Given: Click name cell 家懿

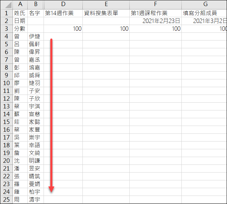Looking at the screenshot, I should tap(35, 122).
